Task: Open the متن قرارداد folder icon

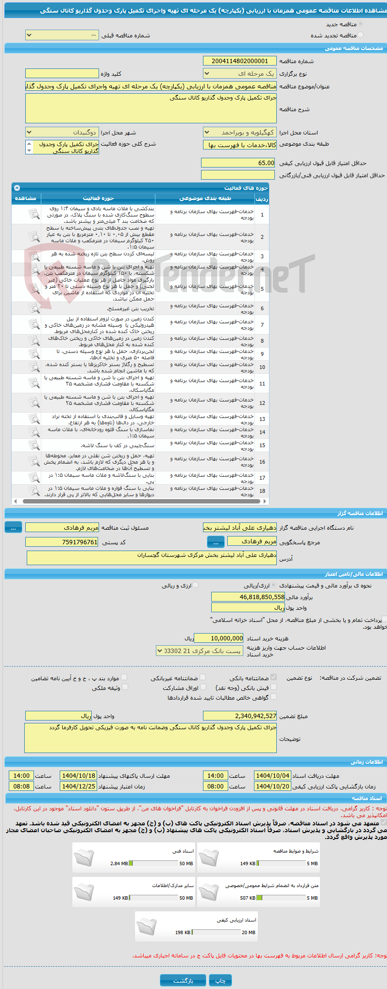Action: tap(209, 892)
